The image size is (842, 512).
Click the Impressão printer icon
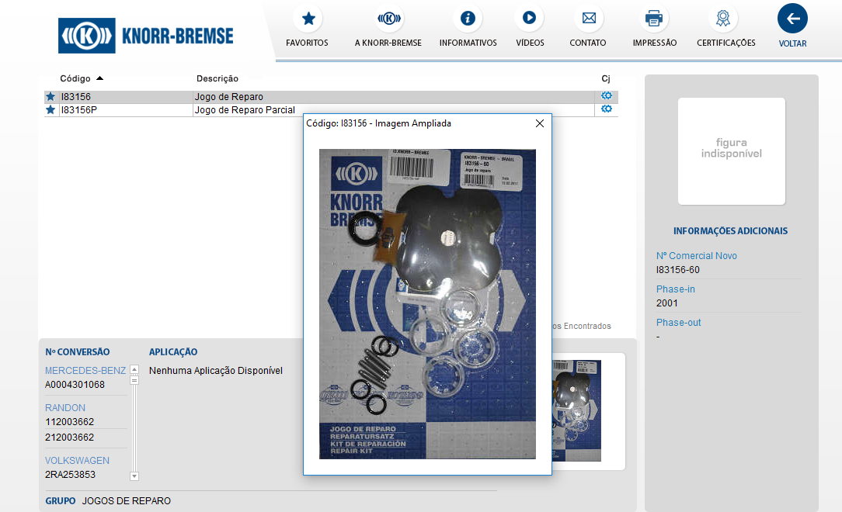654,19
